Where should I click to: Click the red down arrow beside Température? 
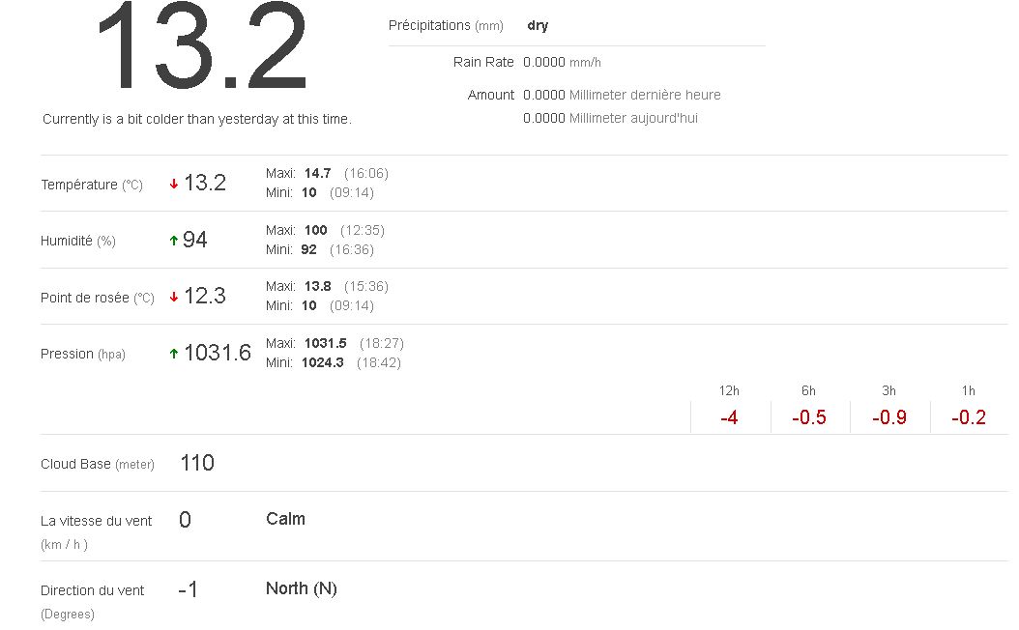(174, 184)
